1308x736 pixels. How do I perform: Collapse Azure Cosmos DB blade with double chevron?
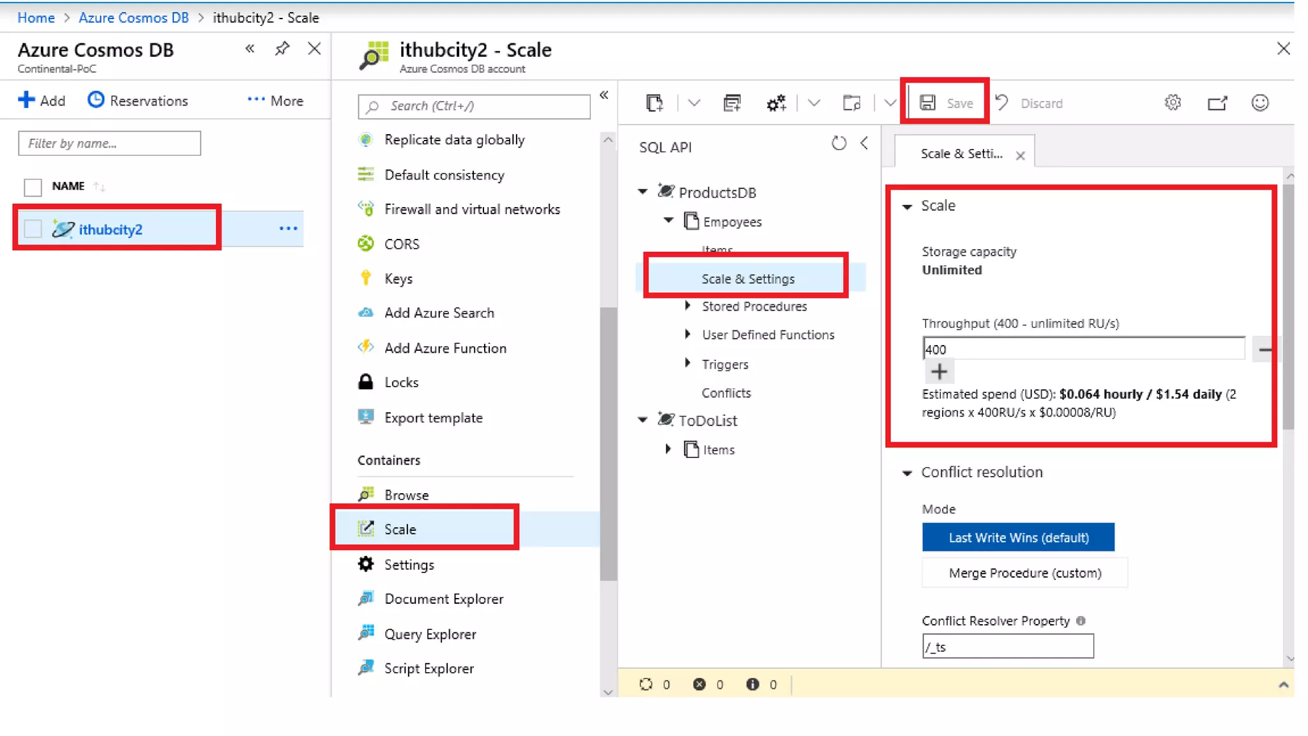click(x=250, y=49)
